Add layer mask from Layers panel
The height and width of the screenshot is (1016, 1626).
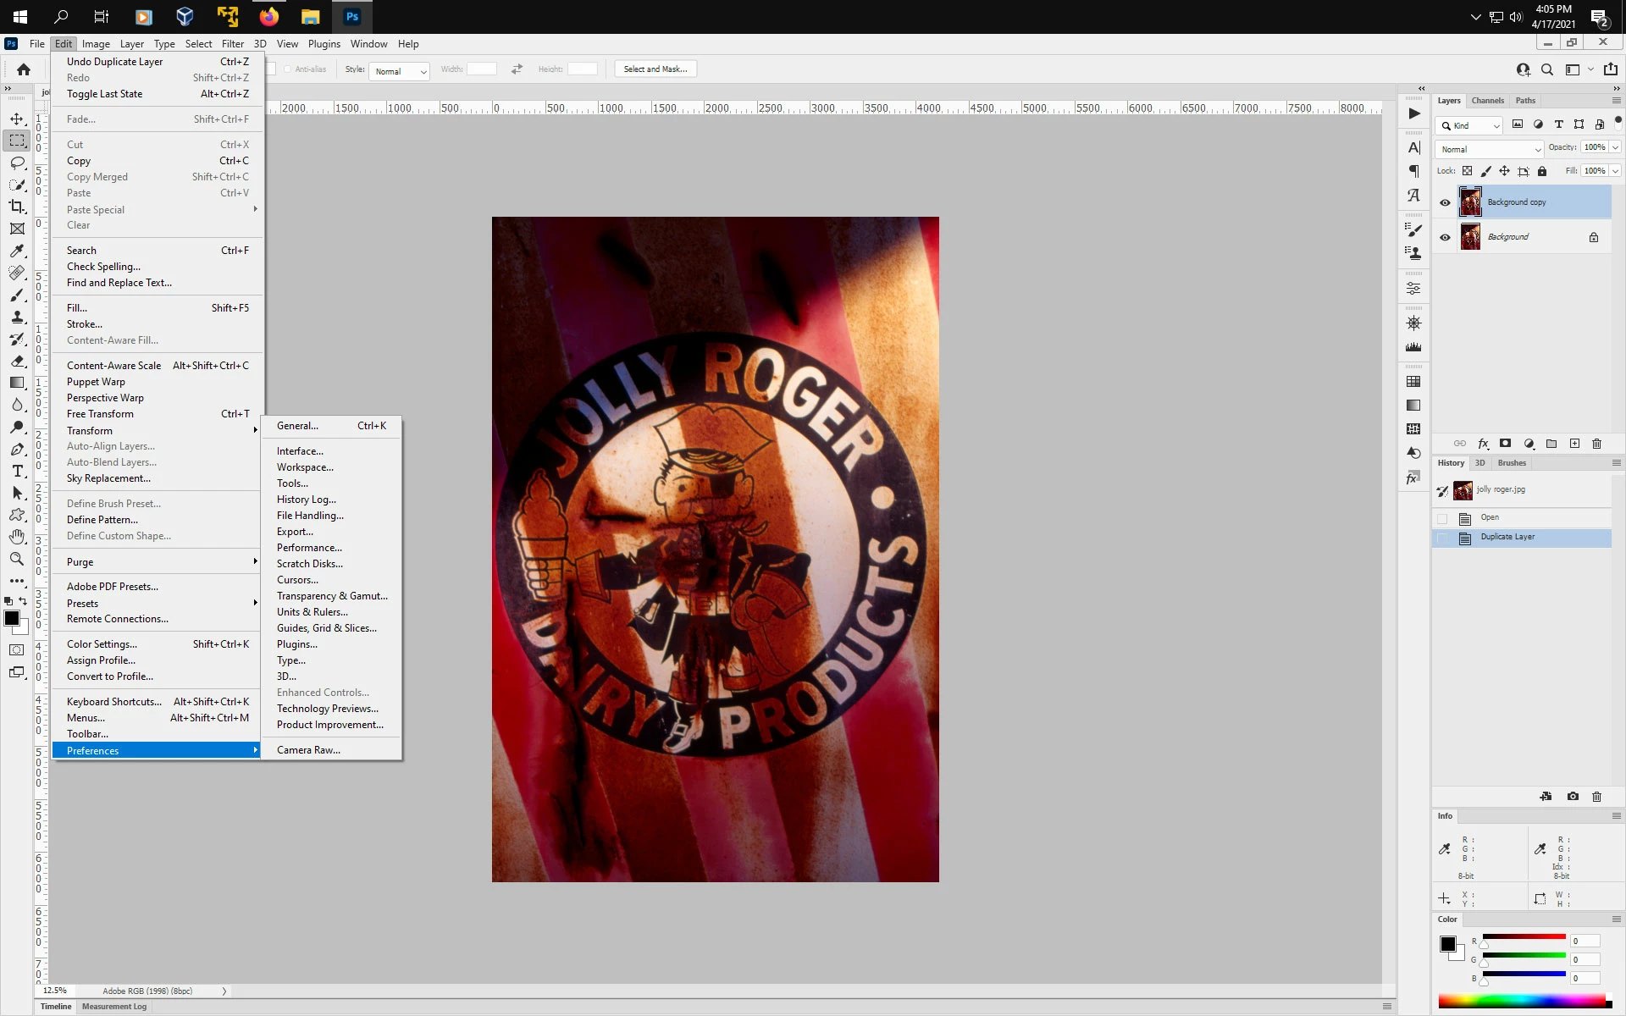pyautogui.click(x=1505, y=444)
